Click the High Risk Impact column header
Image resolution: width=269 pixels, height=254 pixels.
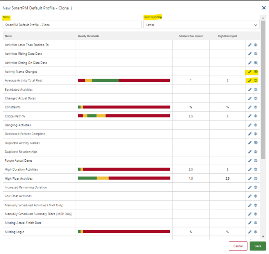(228, 36)
